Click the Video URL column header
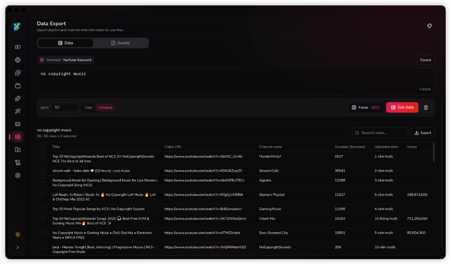 point(173,147)
